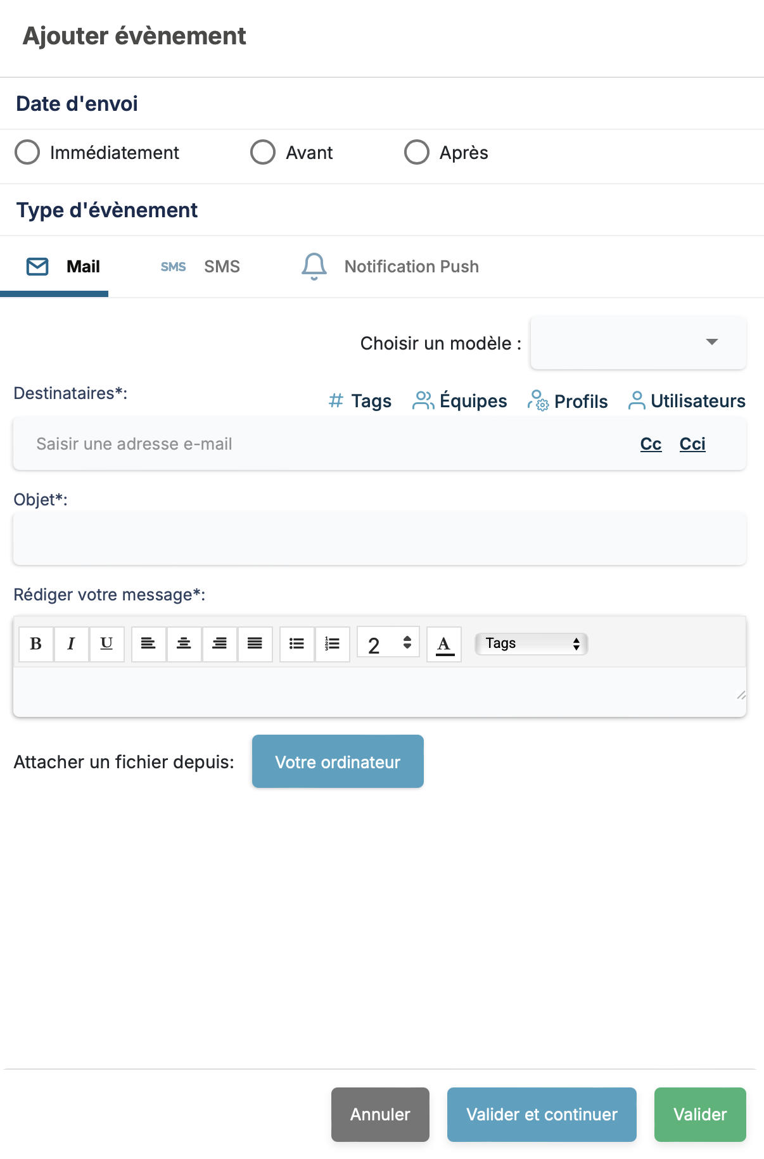Expand the Tags dropdown in editor toolbar
Image resolution: width=764 pixels, height=1159 pixels.
tap(532, 644)
